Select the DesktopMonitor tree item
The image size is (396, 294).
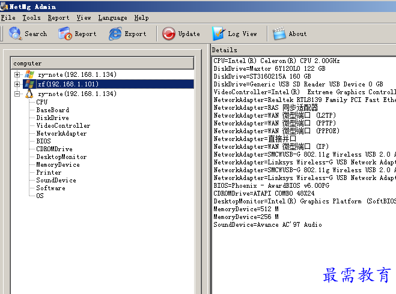click(x=61, y=157)
